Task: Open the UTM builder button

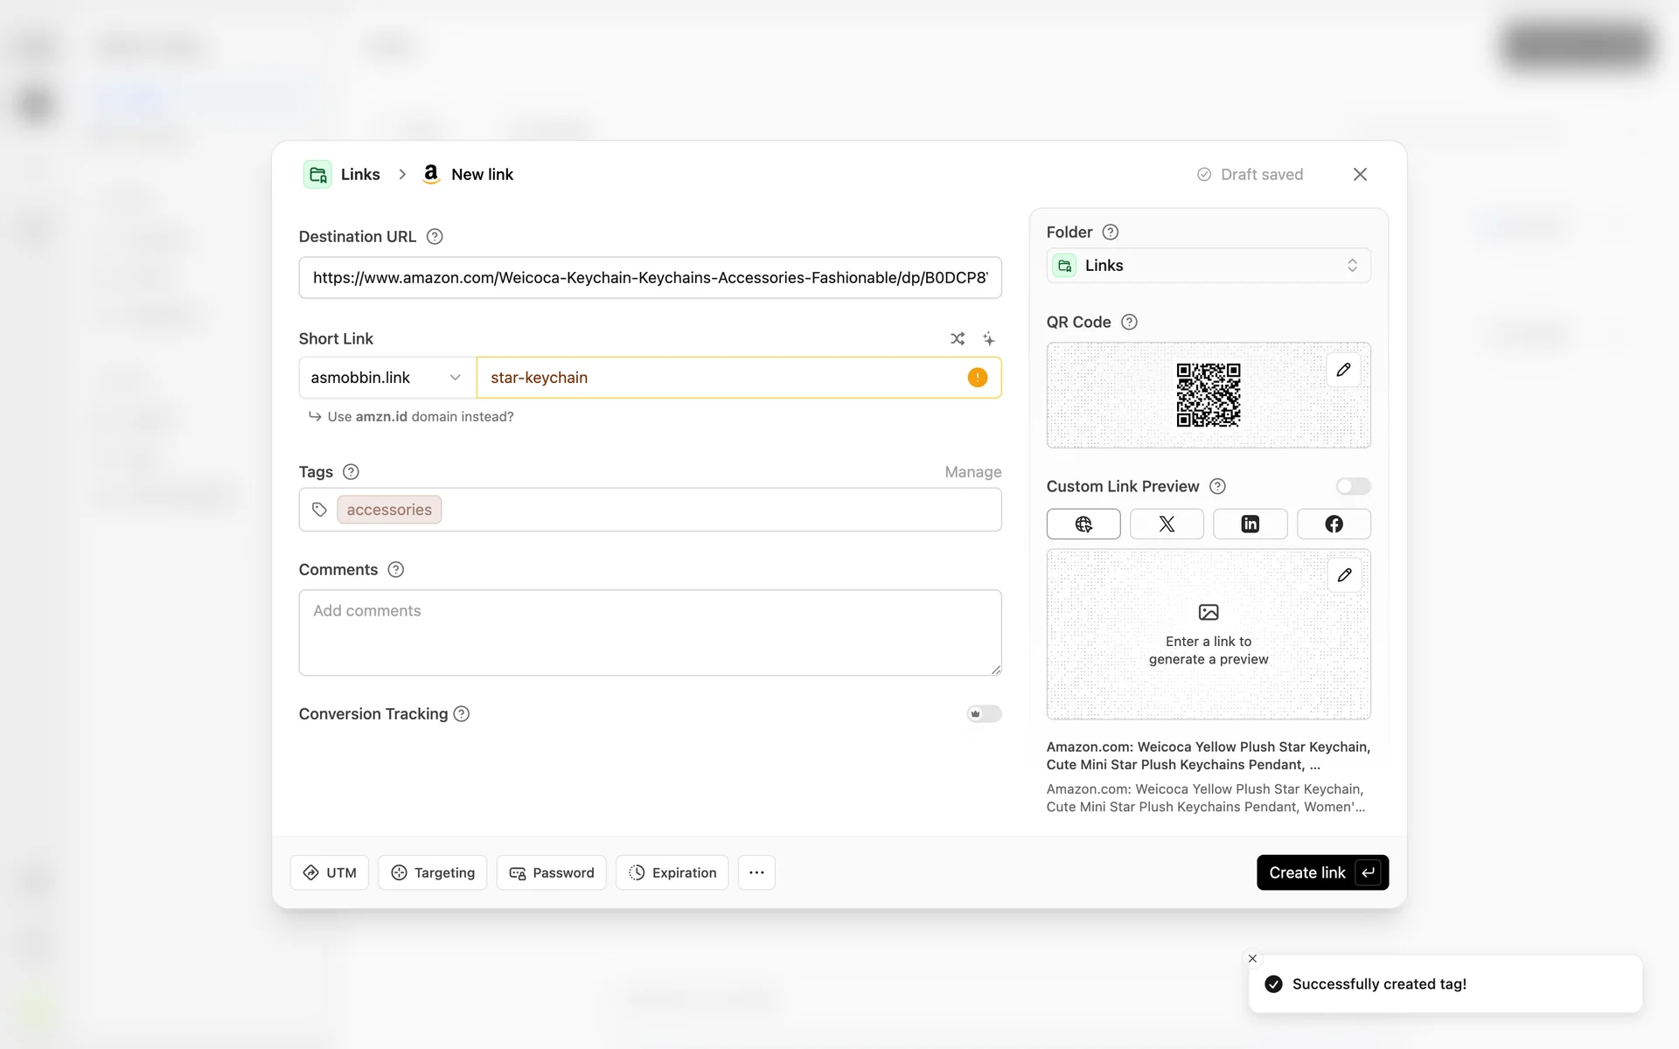Action: [330, 872]
